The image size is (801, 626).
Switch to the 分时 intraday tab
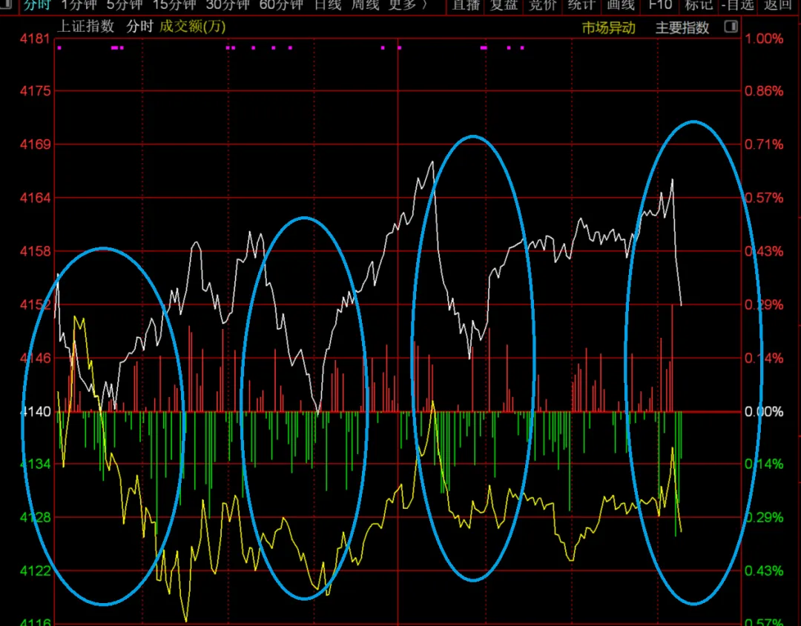tap(36, 5)
